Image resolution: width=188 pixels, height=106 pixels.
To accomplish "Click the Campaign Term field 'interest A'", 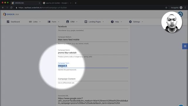I will (x=93, y=66).
